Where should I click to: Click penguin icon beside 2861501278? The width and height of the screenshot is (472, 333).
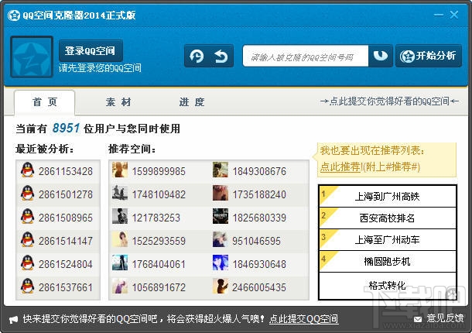(x=27, y=193)
